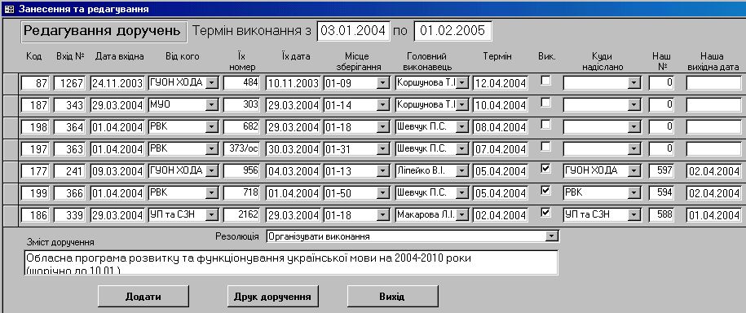746x313 pixels.
Task: Click the Термін виконання з label
Action: coord(252,31)
